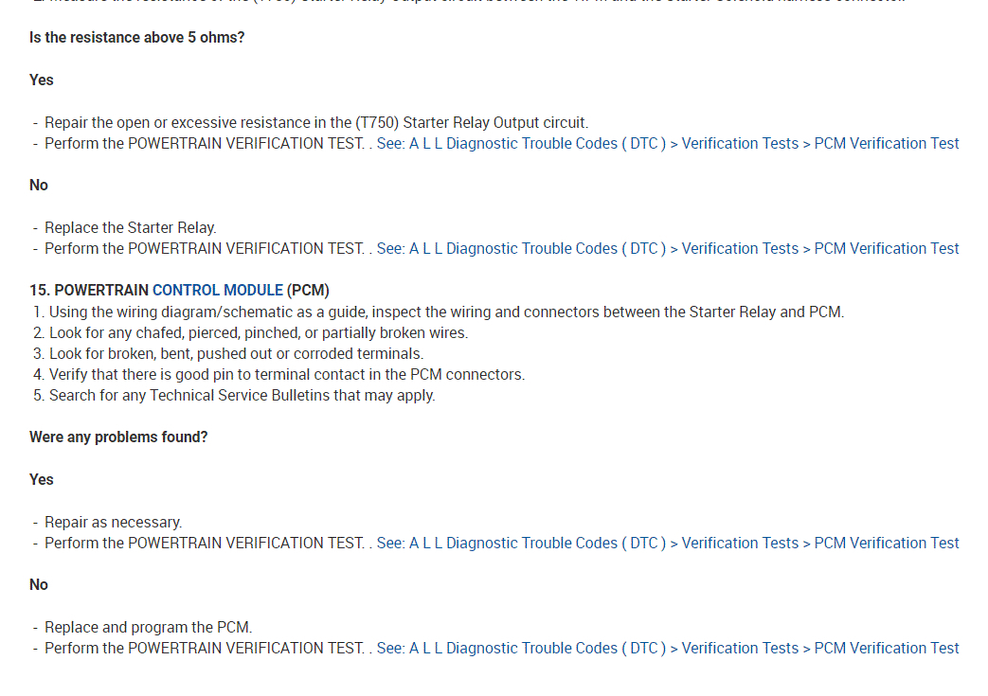Open verification link below "Repair as necessary"
The image size is (988, 696).
point(667,544)
